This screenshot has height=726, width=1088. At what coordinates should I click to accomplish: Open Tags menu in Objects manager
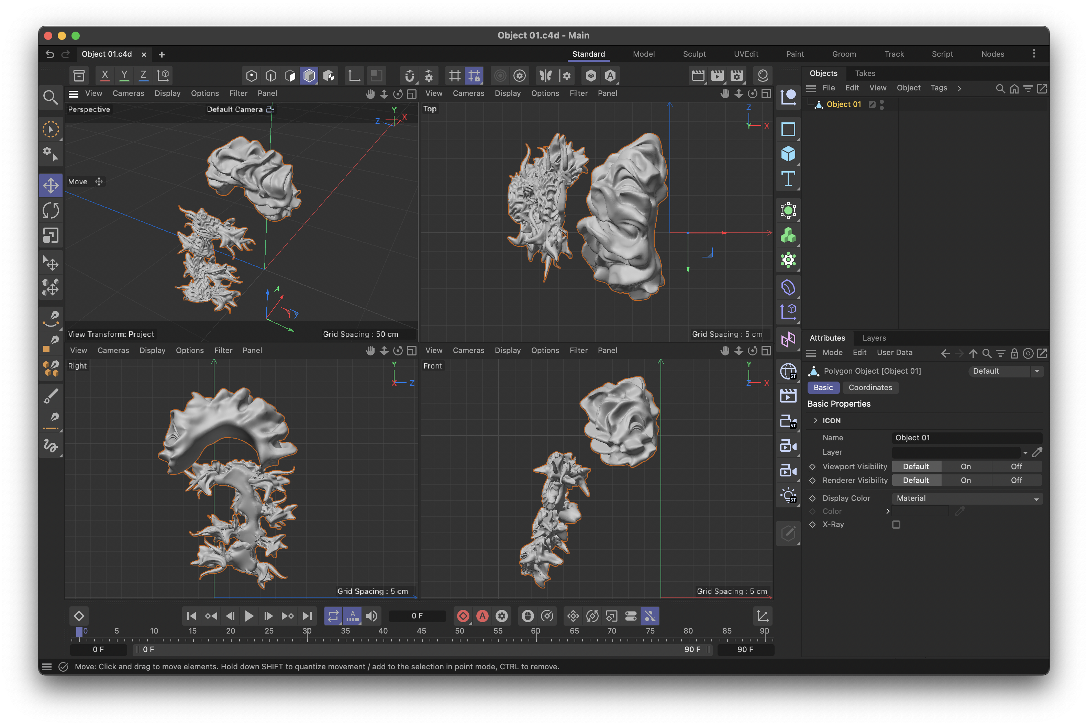939,88
